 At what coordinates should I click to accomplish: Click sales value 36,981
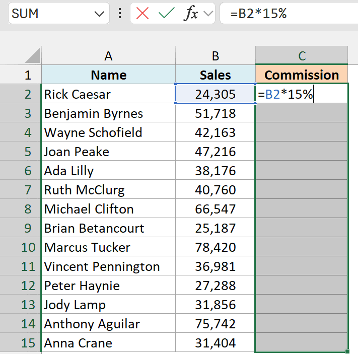[x=216, y=266]
